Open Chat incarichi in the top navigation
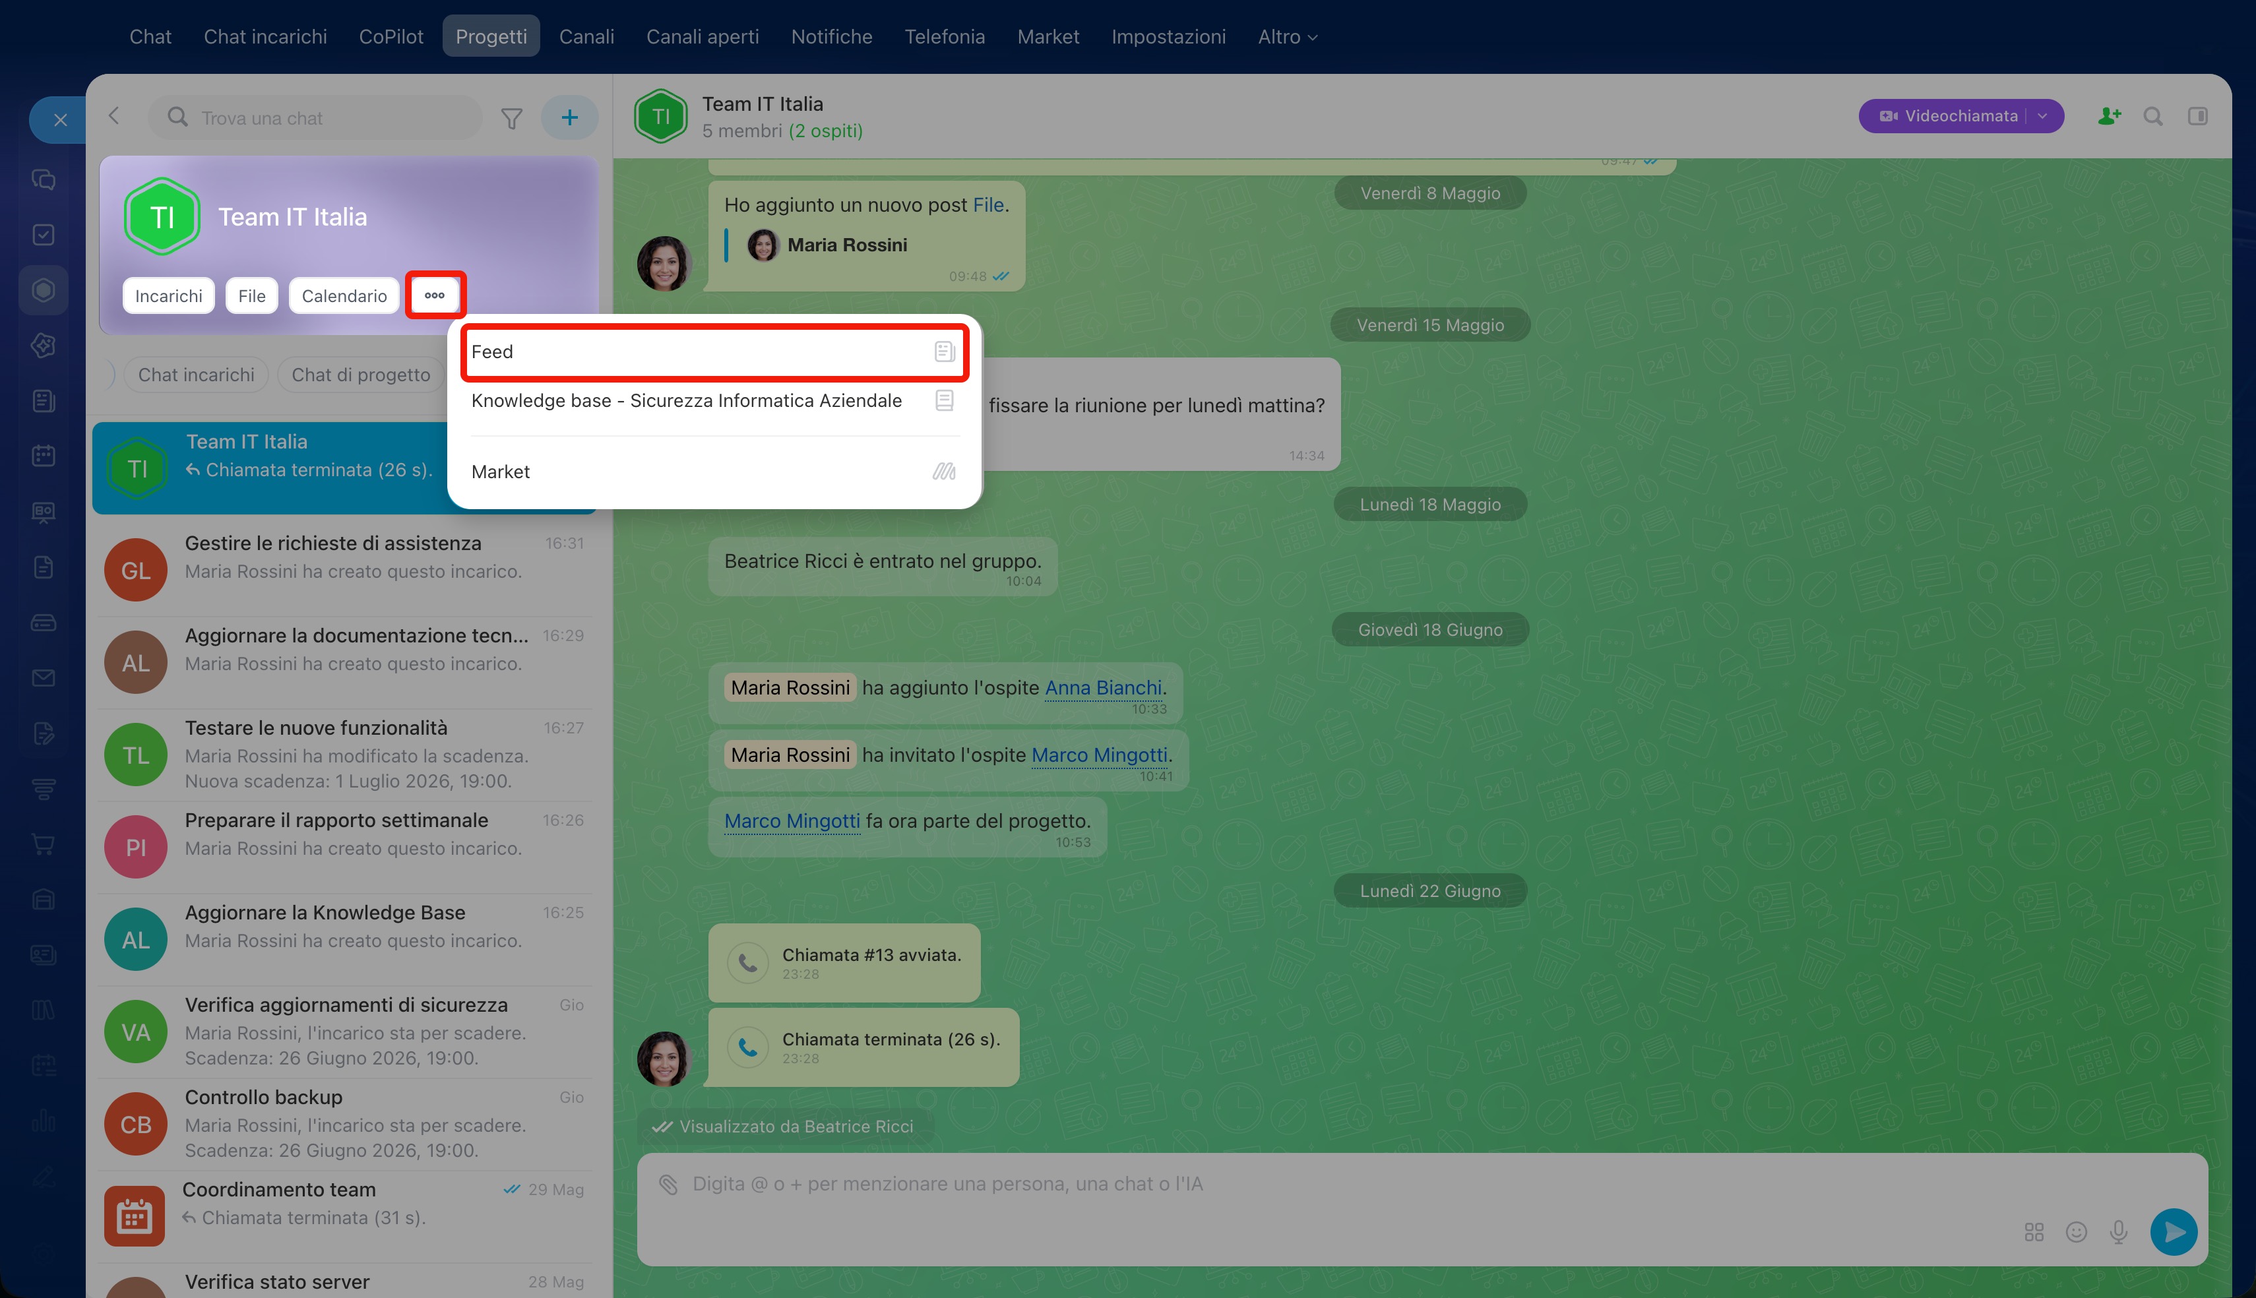Image resolution: width=2256 pixels, height=1298 pixels. point(266,36)
